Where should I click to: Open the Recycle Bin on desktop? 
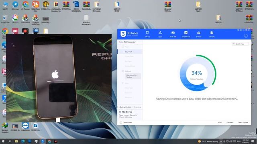coord(5,19)
